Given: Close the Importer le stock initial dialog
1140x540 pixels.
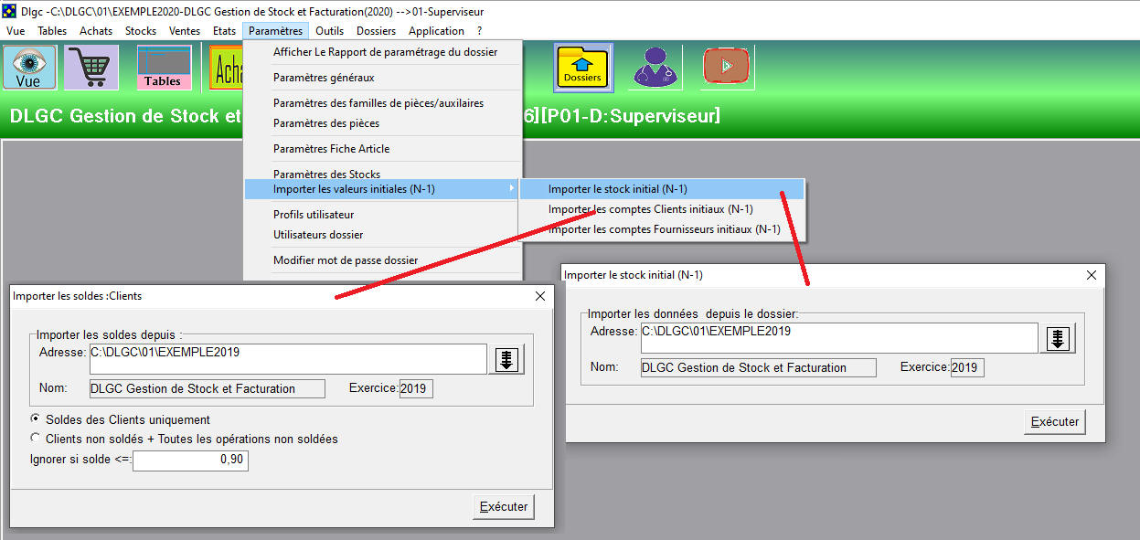Looking at the screenshot, I should coord(1091,275).
